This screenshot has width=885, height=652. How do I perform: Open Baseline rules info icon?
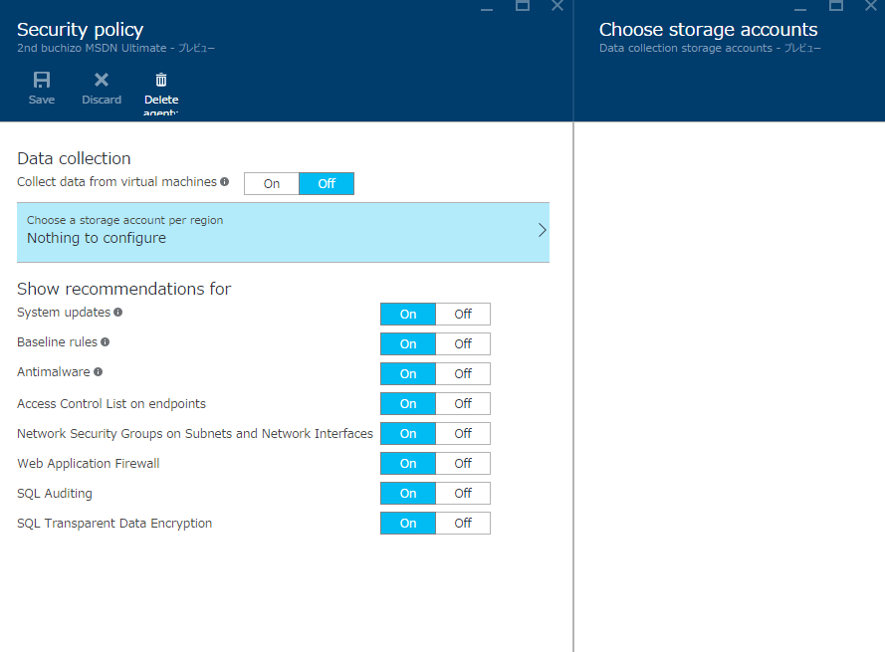pos(105,342)
